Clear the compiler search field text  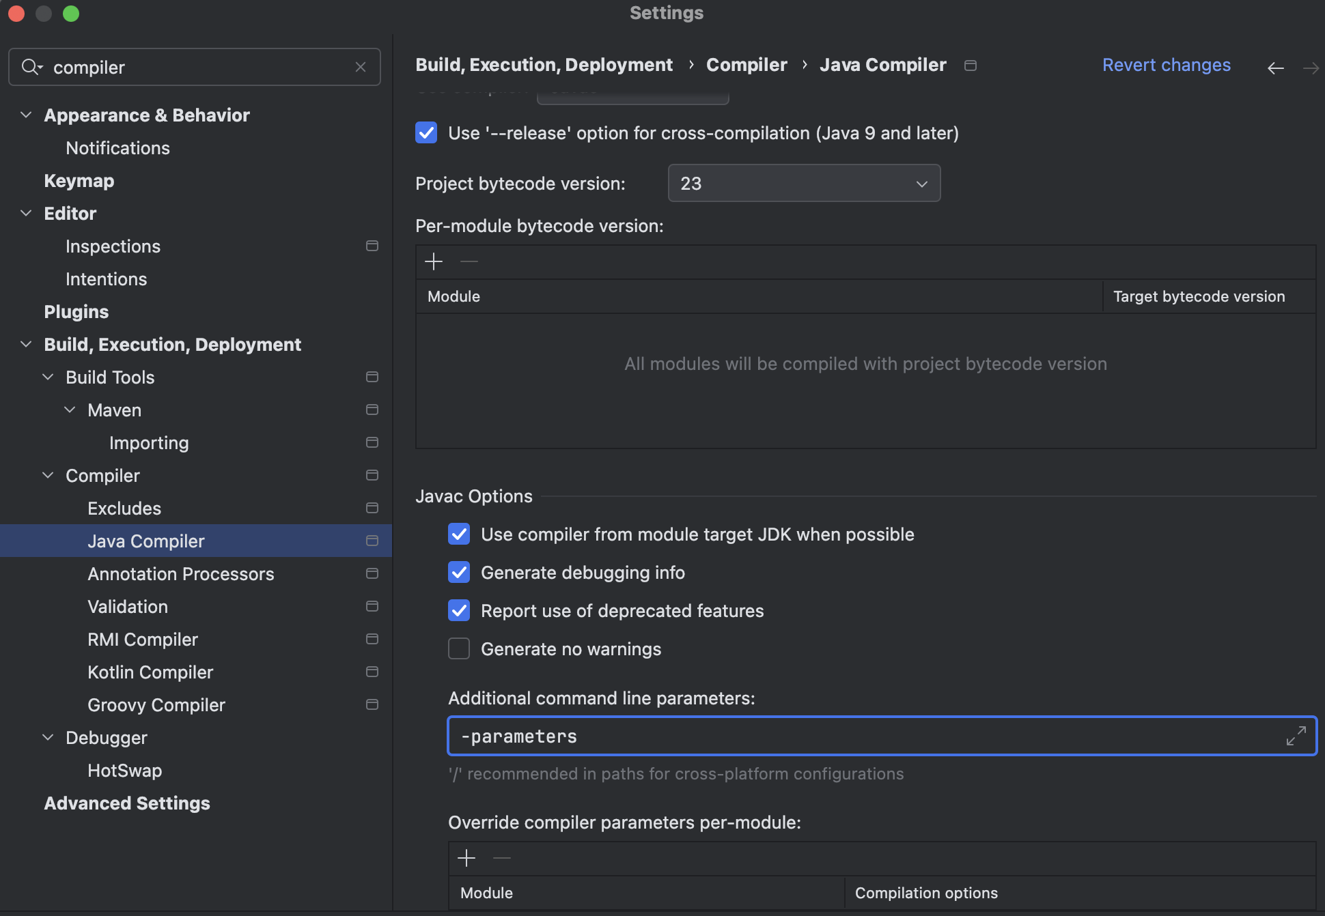pyautogui.click(x=361, y=67)
